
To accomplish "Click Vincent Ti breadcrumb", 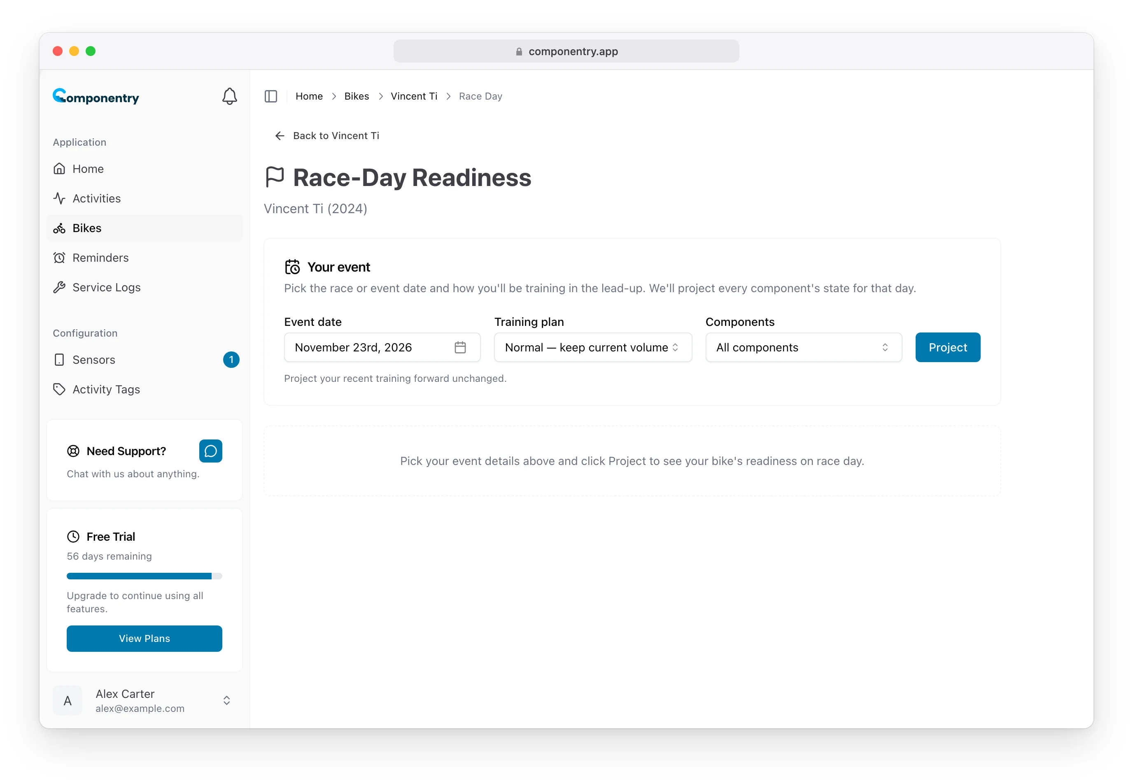I will (x=414, y=96).
